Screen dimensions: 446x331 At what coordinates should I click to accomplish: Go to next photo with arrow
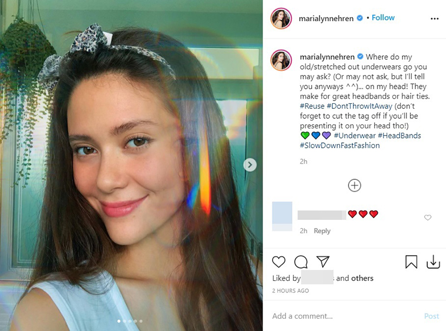250,165
